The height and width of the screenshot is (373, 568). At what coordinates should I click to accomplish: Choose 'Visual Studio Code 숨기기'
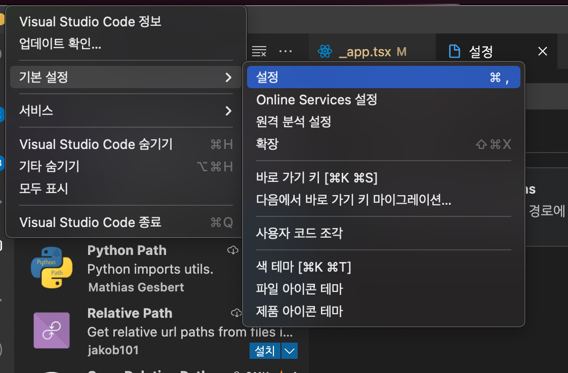tap(126, 144)
